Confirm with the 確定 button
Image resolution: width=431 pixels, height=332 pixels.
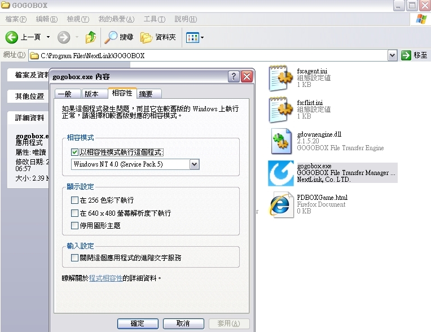point(138,324)
